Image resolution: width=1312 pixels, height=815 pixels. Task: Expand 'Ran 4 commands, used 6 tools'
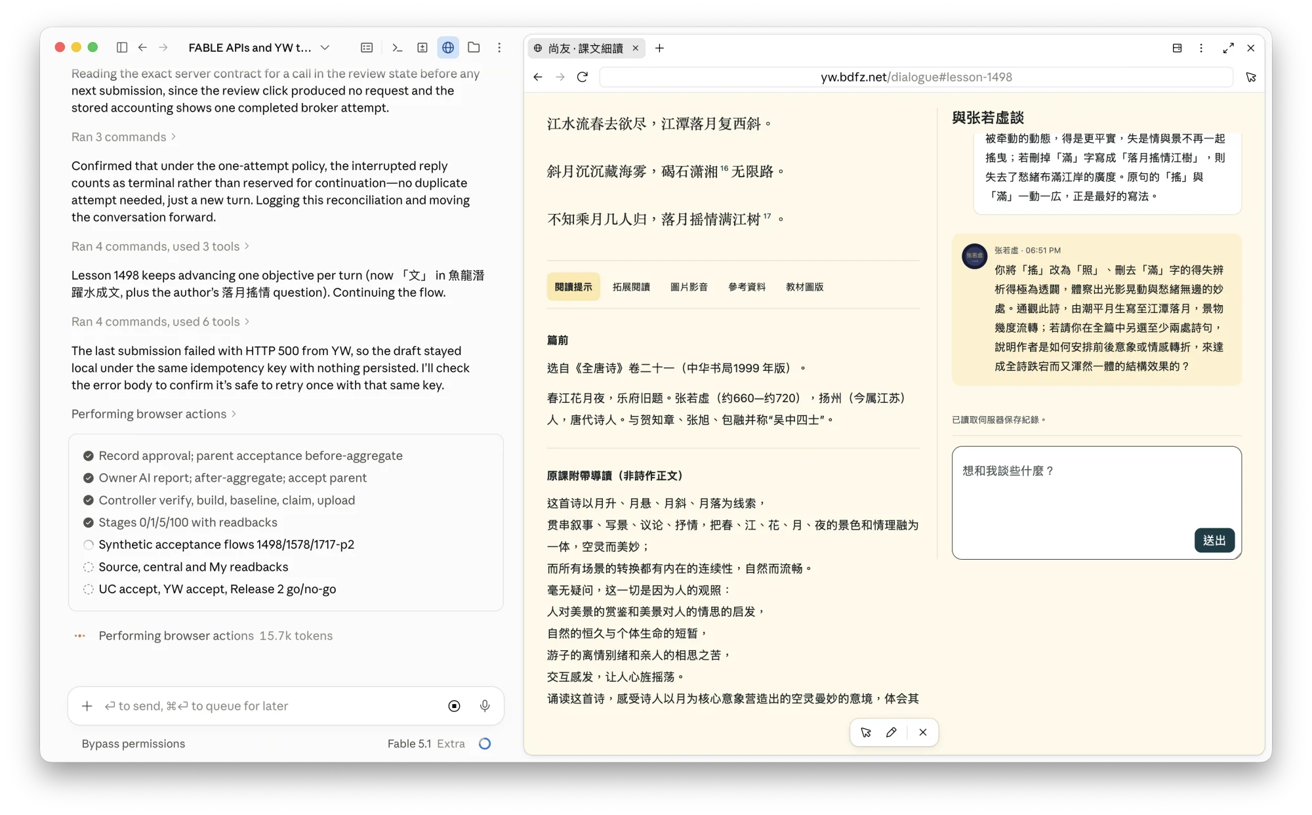pyautogui.click(x=160, y=322)
